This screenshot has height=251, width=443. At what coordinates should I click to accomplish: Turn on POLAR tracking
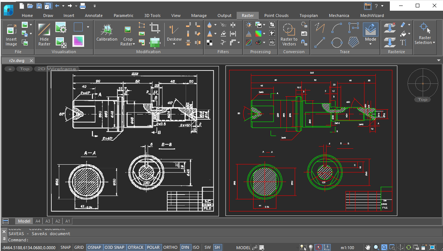[154, 247]
